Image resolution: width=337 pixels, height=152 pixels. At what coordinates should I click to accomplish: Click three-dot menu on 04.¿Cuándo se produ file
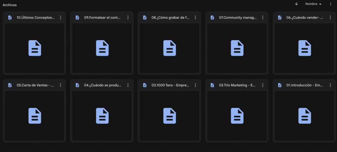(128, 85)
